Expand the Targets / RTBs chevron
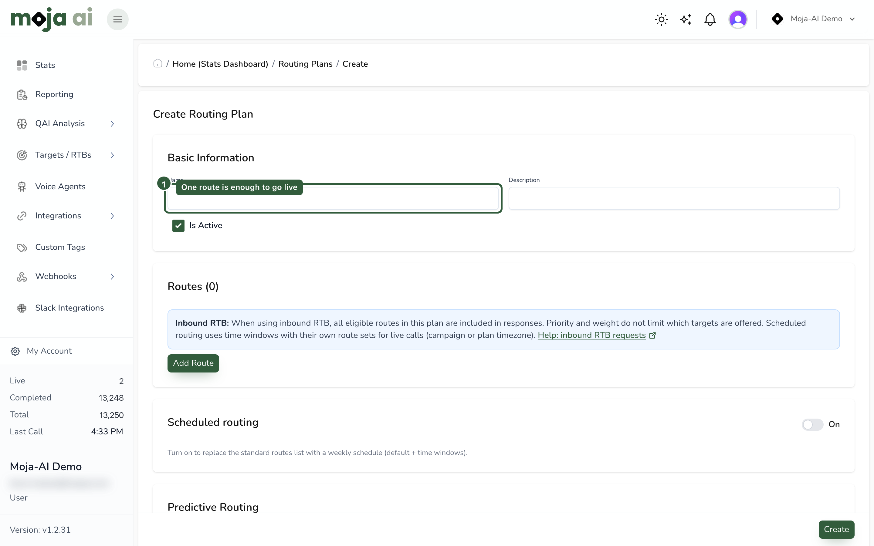This screenshot has width=874, height=546. click(x=112, y=155)
